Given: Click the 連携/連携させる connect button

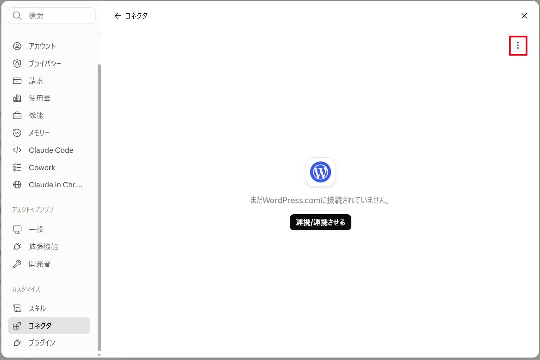Looking at the screenshot, I should [x=321, y=222].
